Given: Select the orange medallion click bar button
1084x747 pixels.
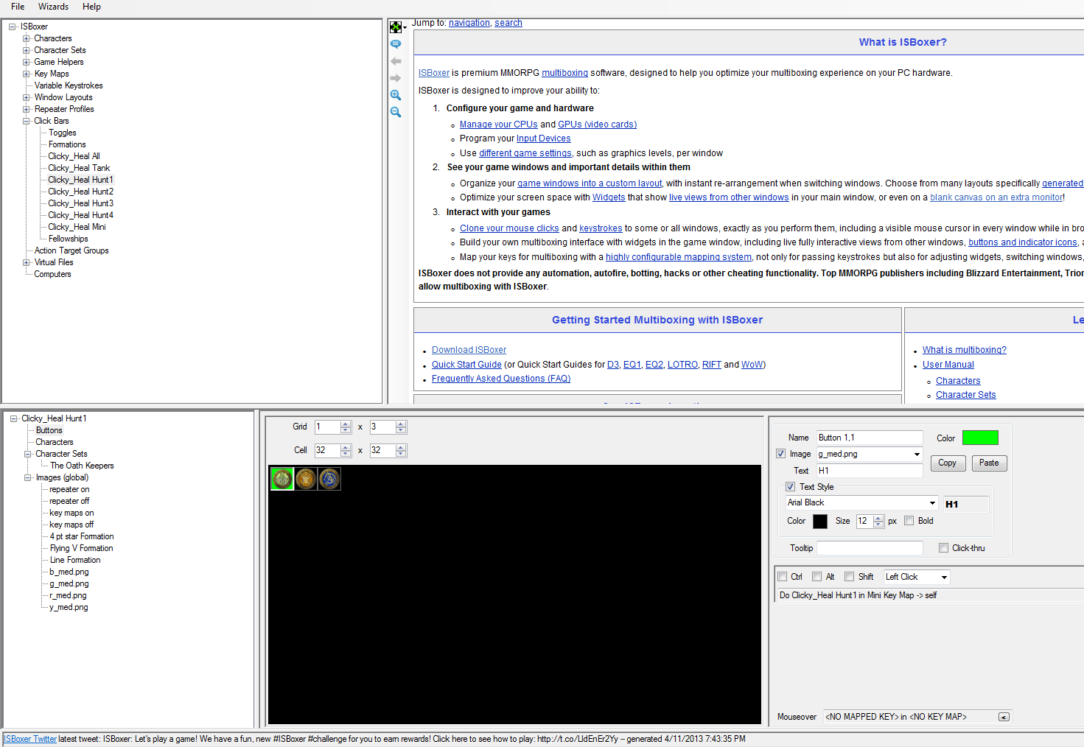Looking at the screenshot, I should [x=306, y=479].
